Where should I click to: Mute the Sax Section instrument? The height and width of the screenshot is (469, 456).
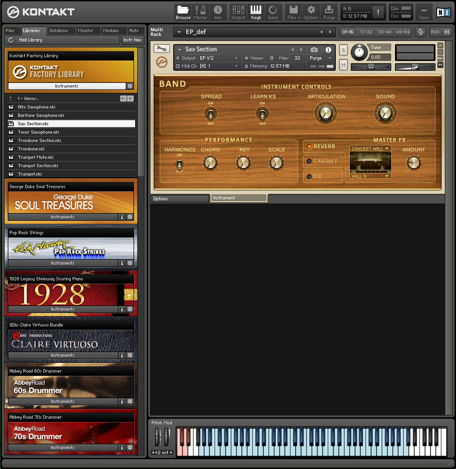343,65
